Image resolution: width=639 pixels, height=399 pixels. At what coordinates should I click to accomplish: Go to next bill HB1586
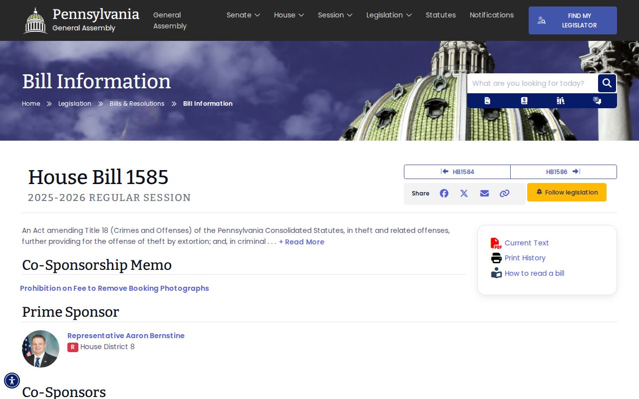point(564,172)
